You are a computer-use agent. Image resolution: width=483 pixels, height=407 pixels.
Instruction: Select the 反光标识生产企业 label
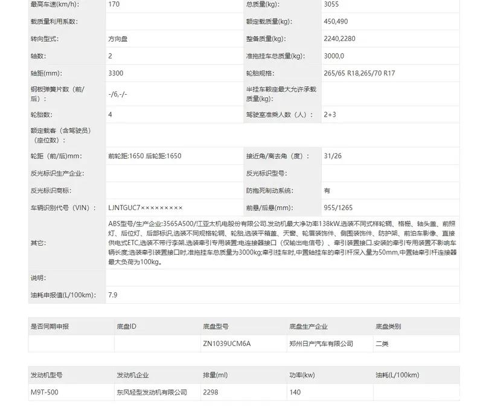tap(57, 173)
